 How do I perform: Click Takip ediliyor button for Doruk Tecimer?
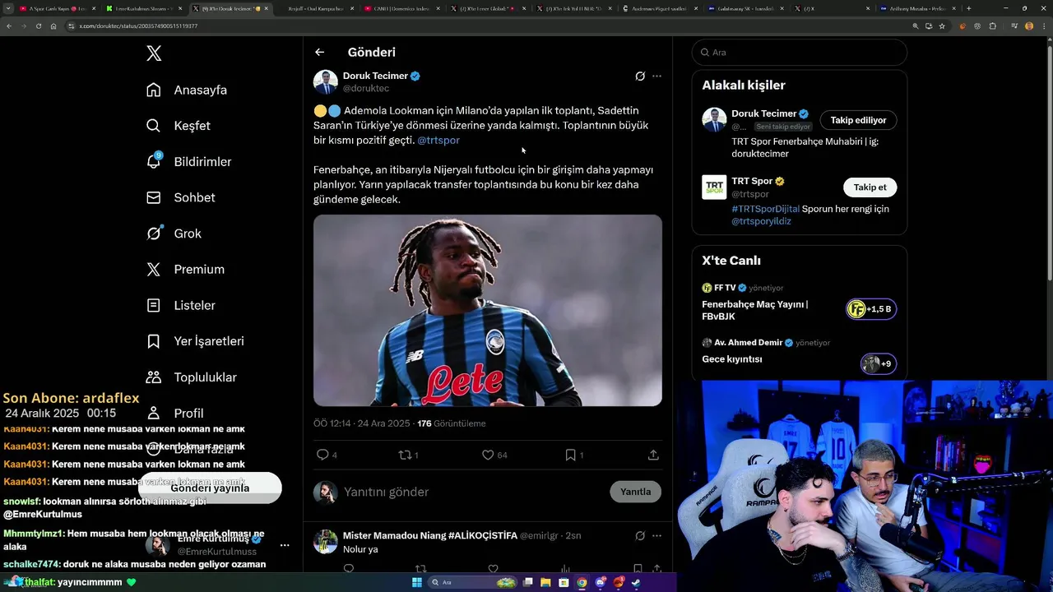(x=858, y=120)
